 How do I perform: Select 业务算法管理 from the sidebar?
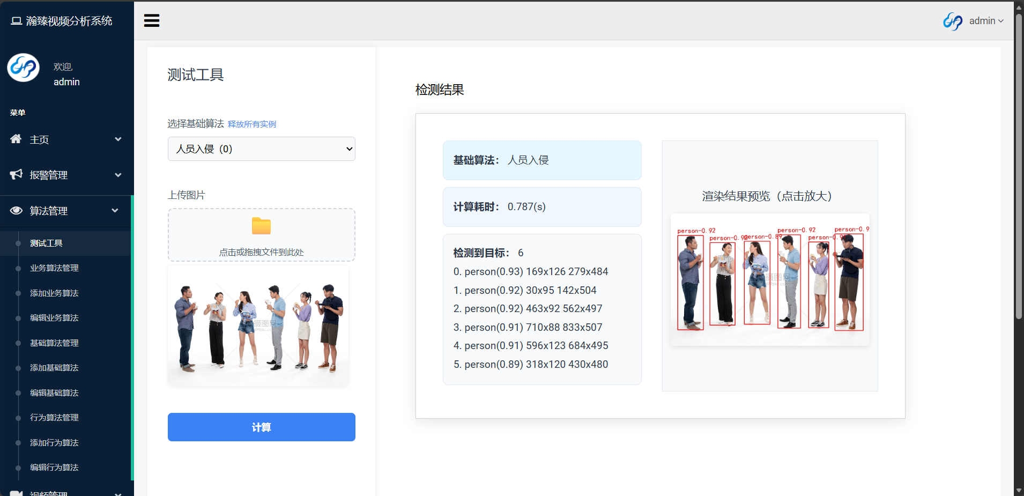(x=54, y=268)
